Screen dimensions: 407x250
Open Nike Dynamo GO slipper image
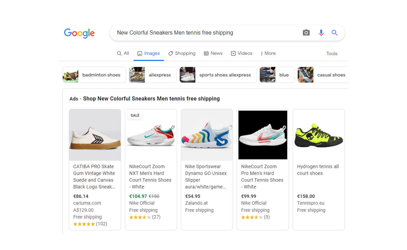tap(207, 135)
